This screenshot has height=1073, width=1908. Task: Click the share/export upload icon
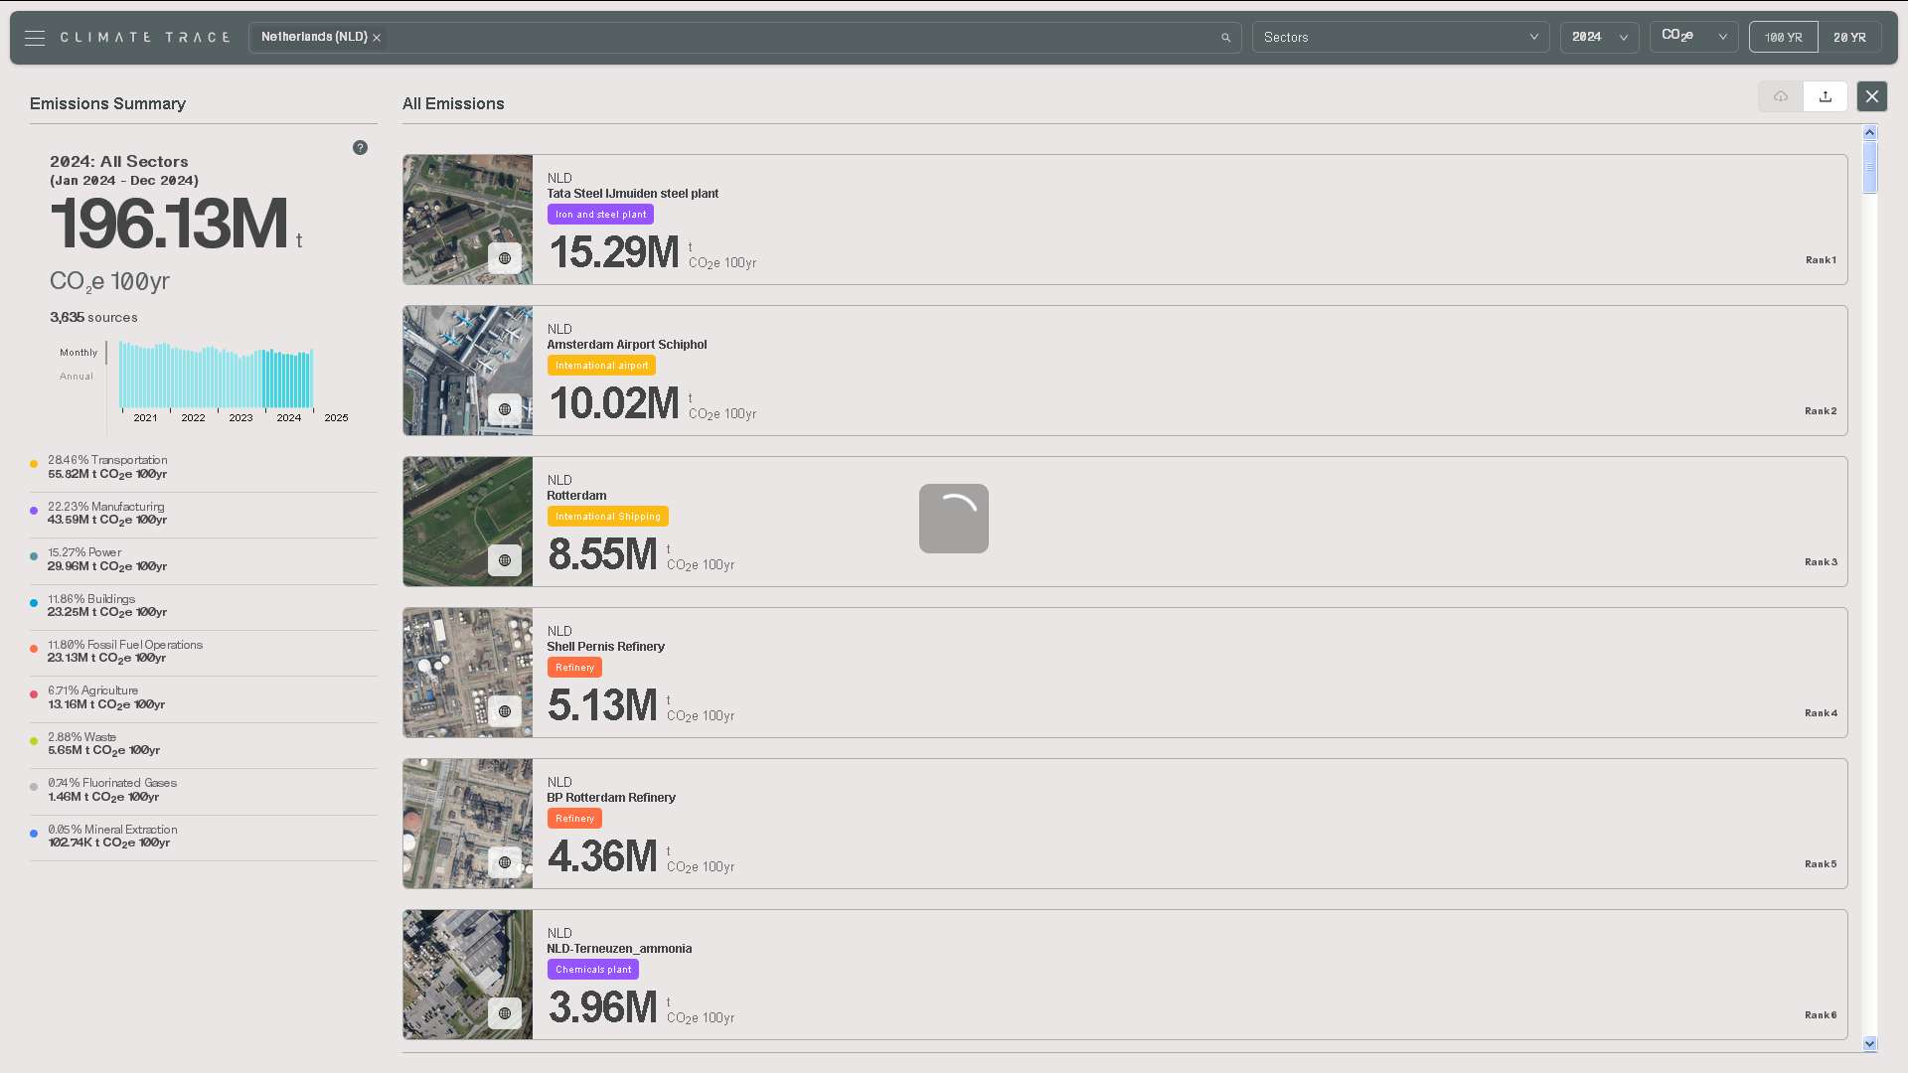[1825, 96]
